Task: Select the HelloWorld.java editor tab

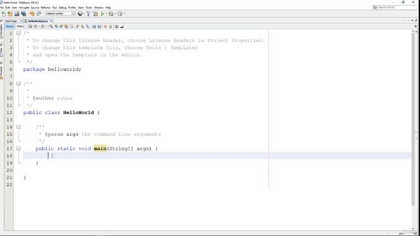Action: click(x=37, y=21)
